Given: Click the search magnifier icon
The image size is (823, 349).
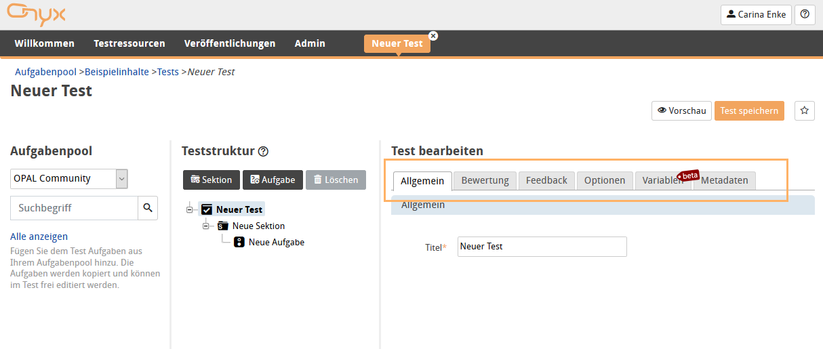Looking at the screenshot, I should pos(147,208).
